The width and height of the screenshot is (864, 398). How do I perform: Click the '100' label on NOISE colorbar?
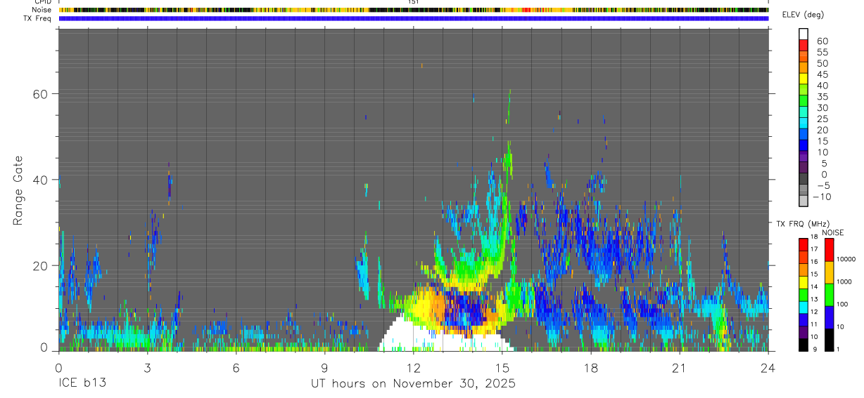(842, 304)
